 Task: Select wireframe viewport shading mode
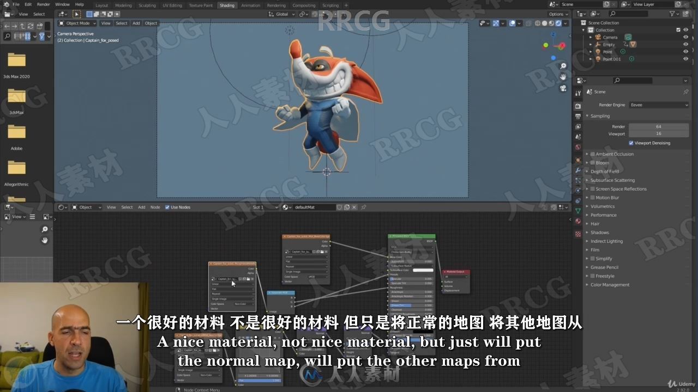pyautogui.click(x=537, y=23)
